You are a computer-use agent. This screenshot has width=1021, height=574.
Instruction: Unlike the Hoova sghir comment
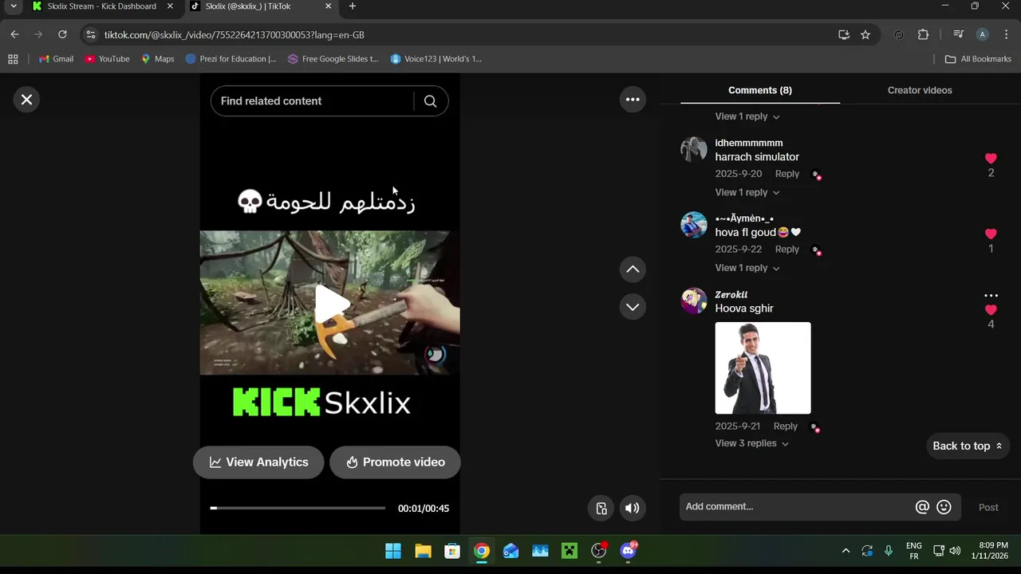pyautogui.click(x=991, y=310)
